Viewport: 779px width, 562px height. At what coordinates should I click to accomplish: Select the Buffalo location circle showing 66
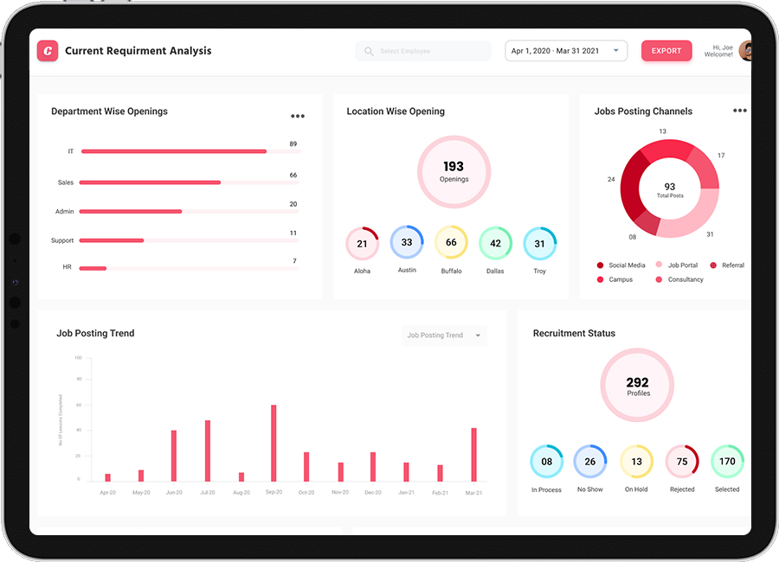click(x=451, y=242)
